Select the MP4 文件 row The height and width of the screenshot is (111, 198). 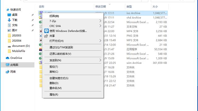coord(136,31)
